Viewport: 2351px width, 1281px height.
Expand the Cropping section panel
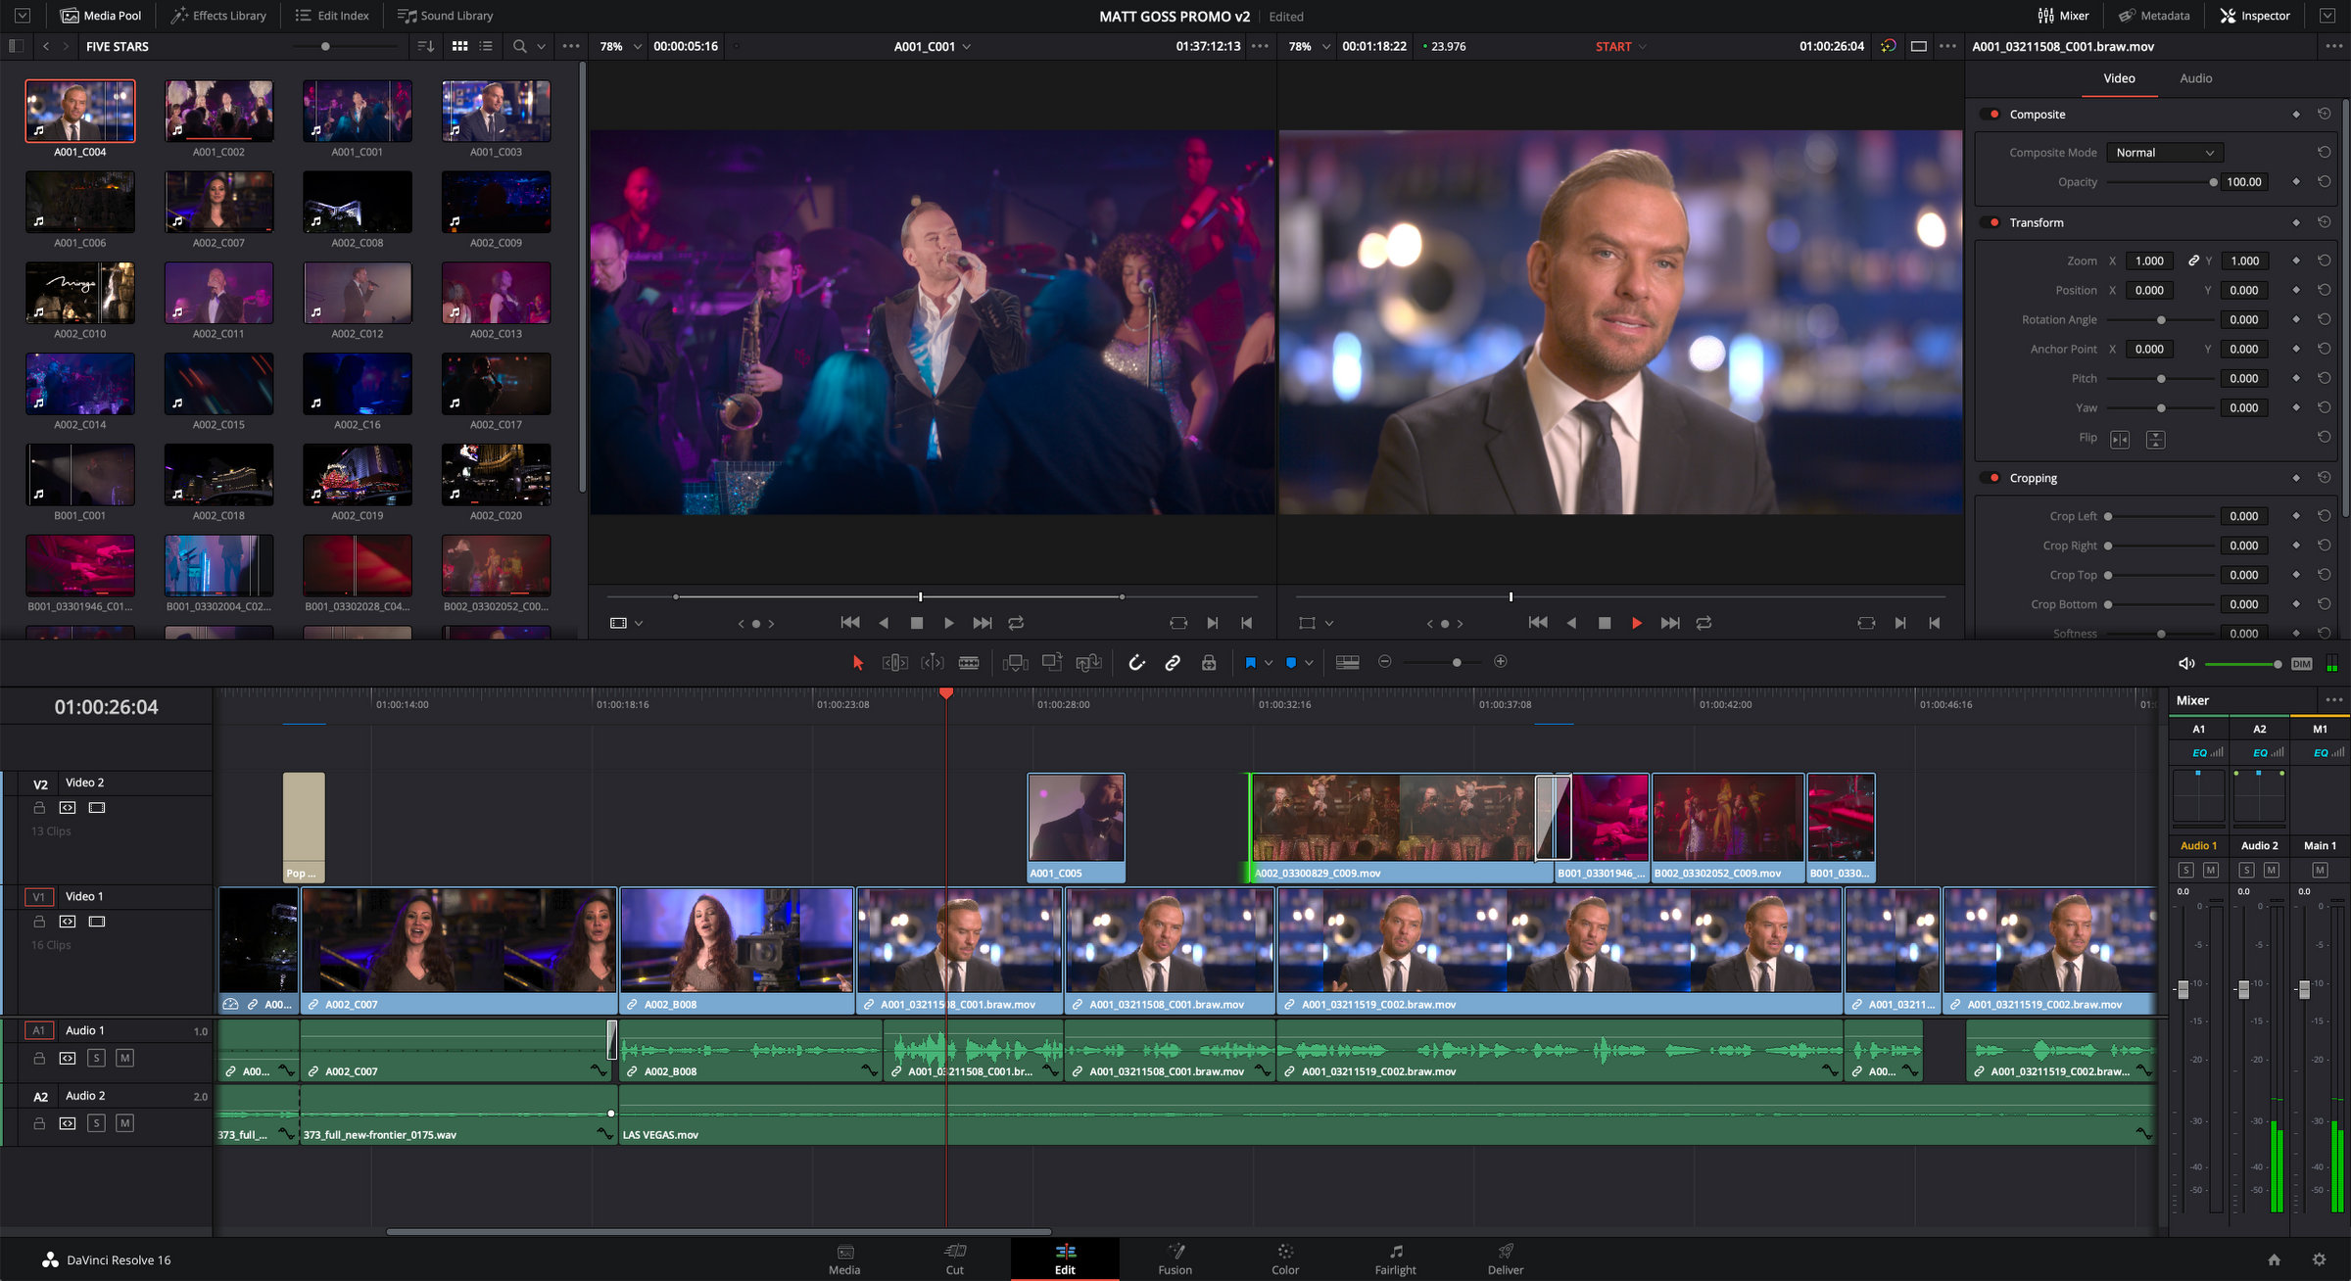(2034, 478)
